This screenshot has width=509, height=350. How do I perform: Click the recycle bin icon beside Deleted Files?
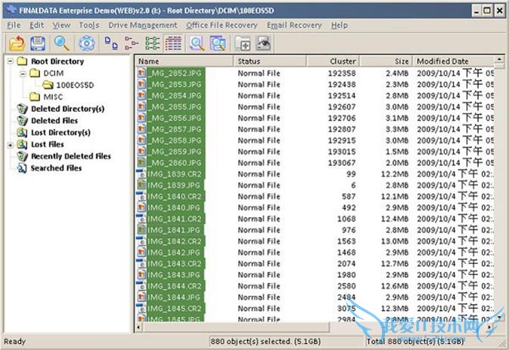coord(23,121)
